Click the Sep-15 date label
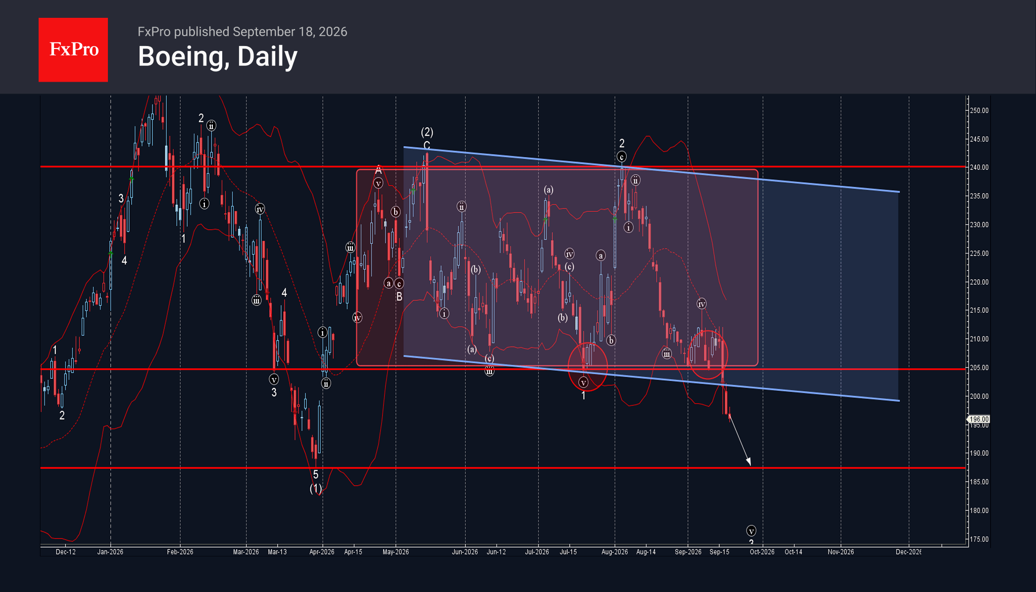 pos(720,552)
